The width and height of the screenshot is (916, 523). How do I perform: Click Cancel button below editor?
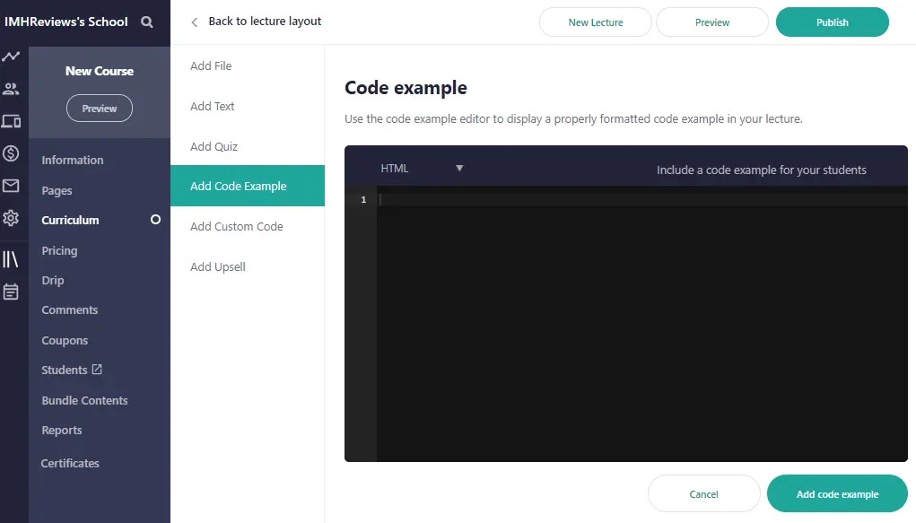pyautogui.click(x=703, y=494)
